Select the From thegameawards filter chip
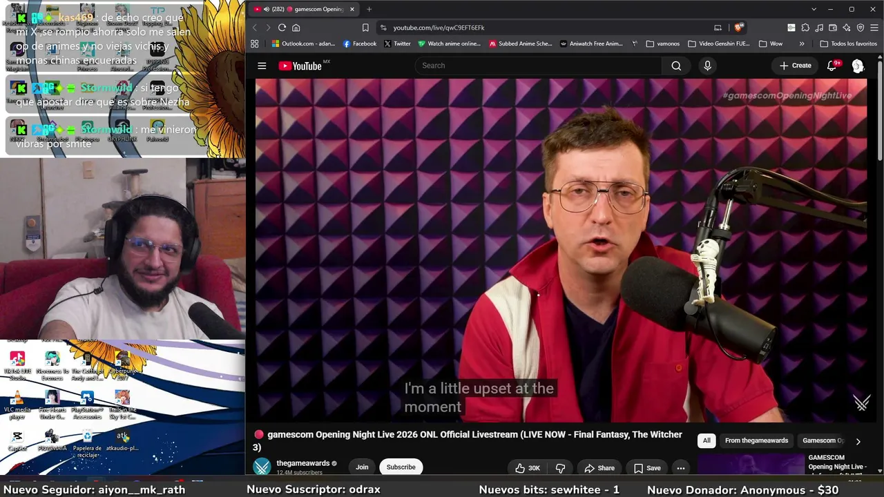Viewport: 884px width, 497px height. 756,440
